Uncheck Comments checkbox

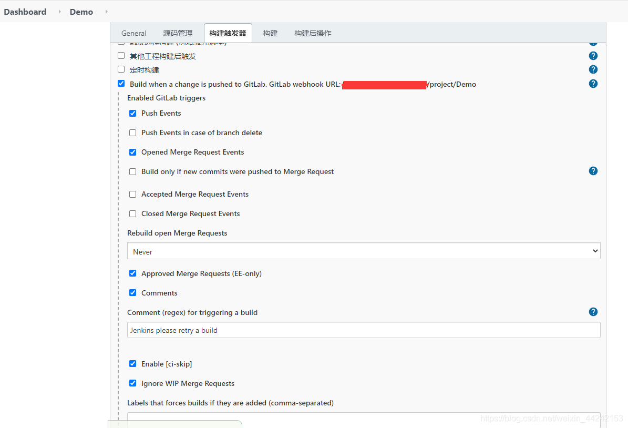[132, 293]
